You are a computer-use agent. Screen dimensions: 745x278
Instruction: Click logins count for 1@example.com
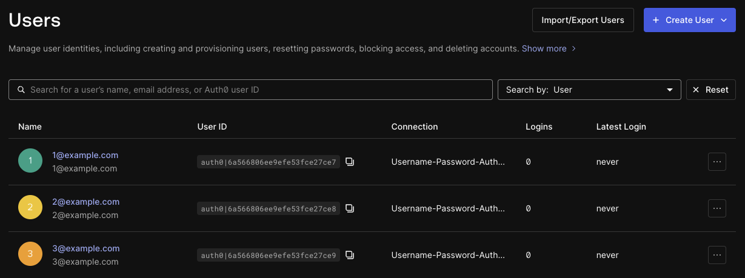528,162
